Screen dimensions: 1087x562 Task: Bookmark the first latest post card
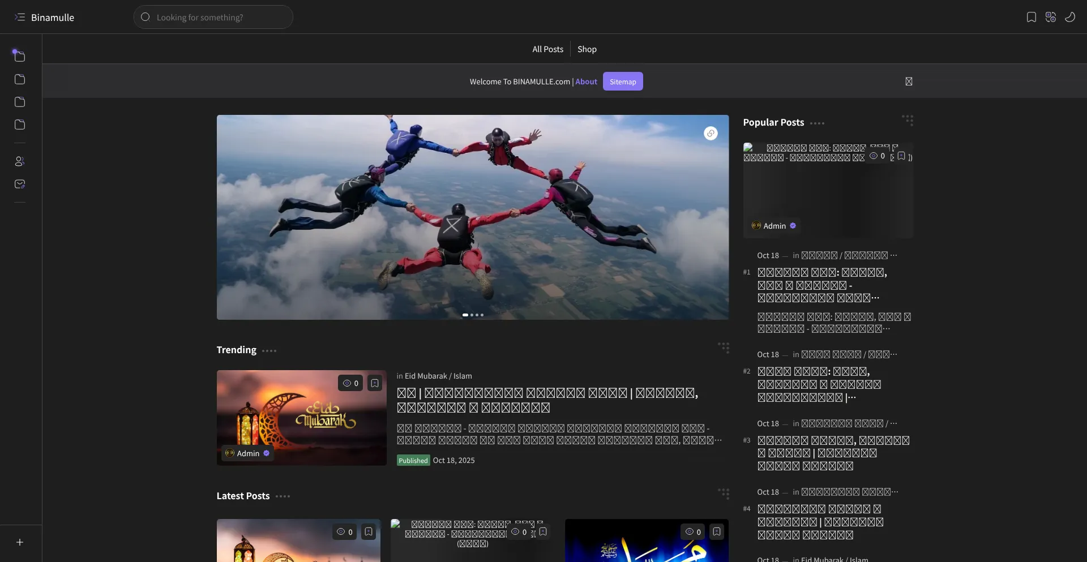pyautogui.click(x=369, y=532)
